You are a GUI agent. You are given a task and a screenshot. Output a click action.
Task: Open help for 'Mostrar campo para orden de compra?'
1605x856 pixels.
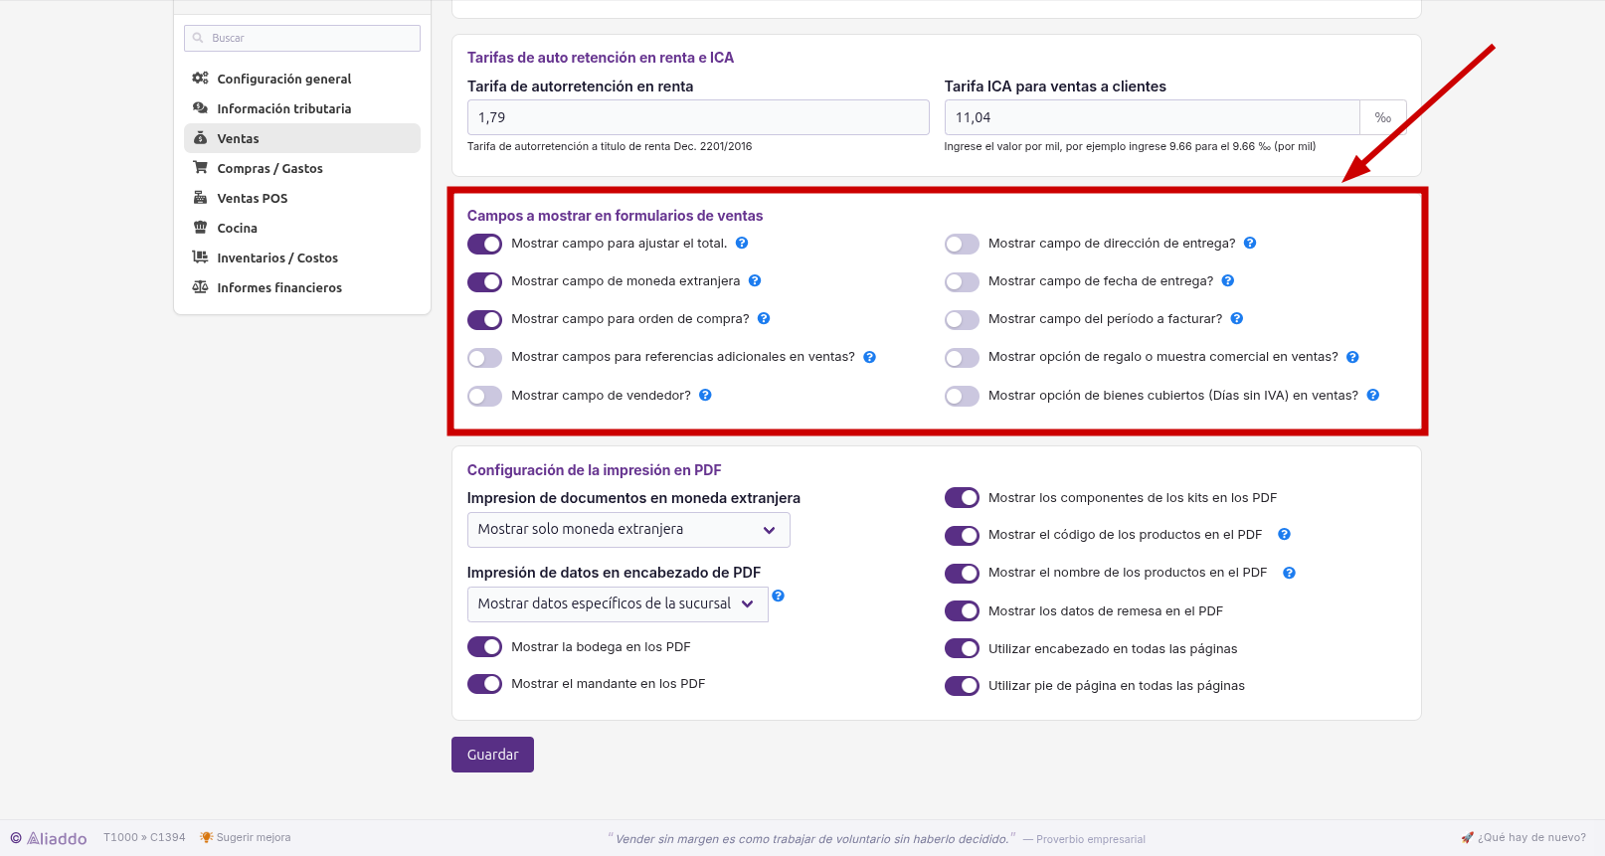(764, 318)
